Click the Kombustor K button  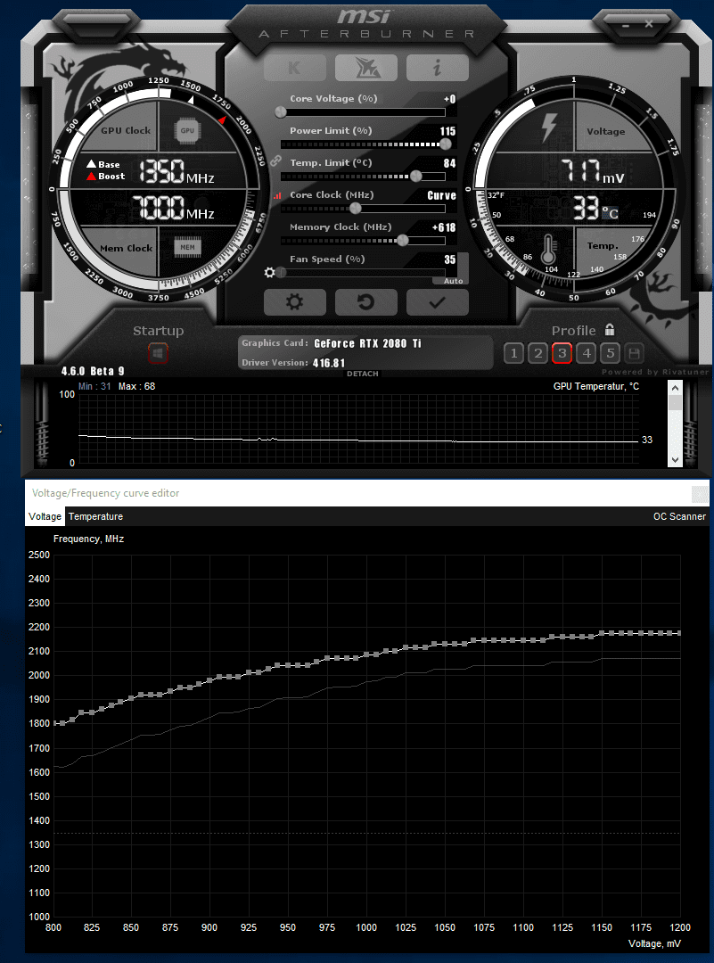(295, 68)
